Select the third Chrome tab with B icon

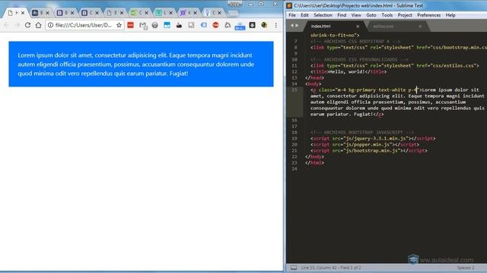pos(65,13)
